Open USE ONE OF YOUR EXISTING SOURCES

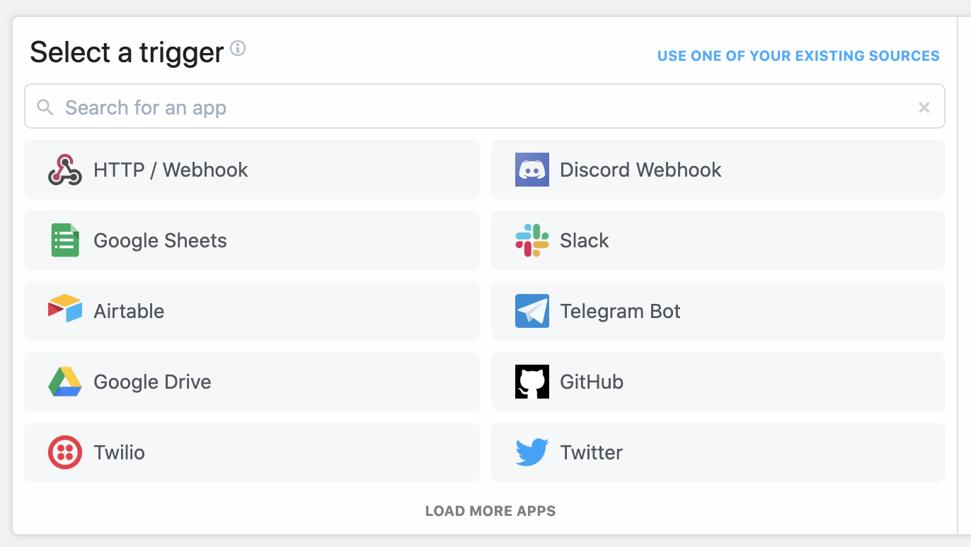[x=798, y=55]
